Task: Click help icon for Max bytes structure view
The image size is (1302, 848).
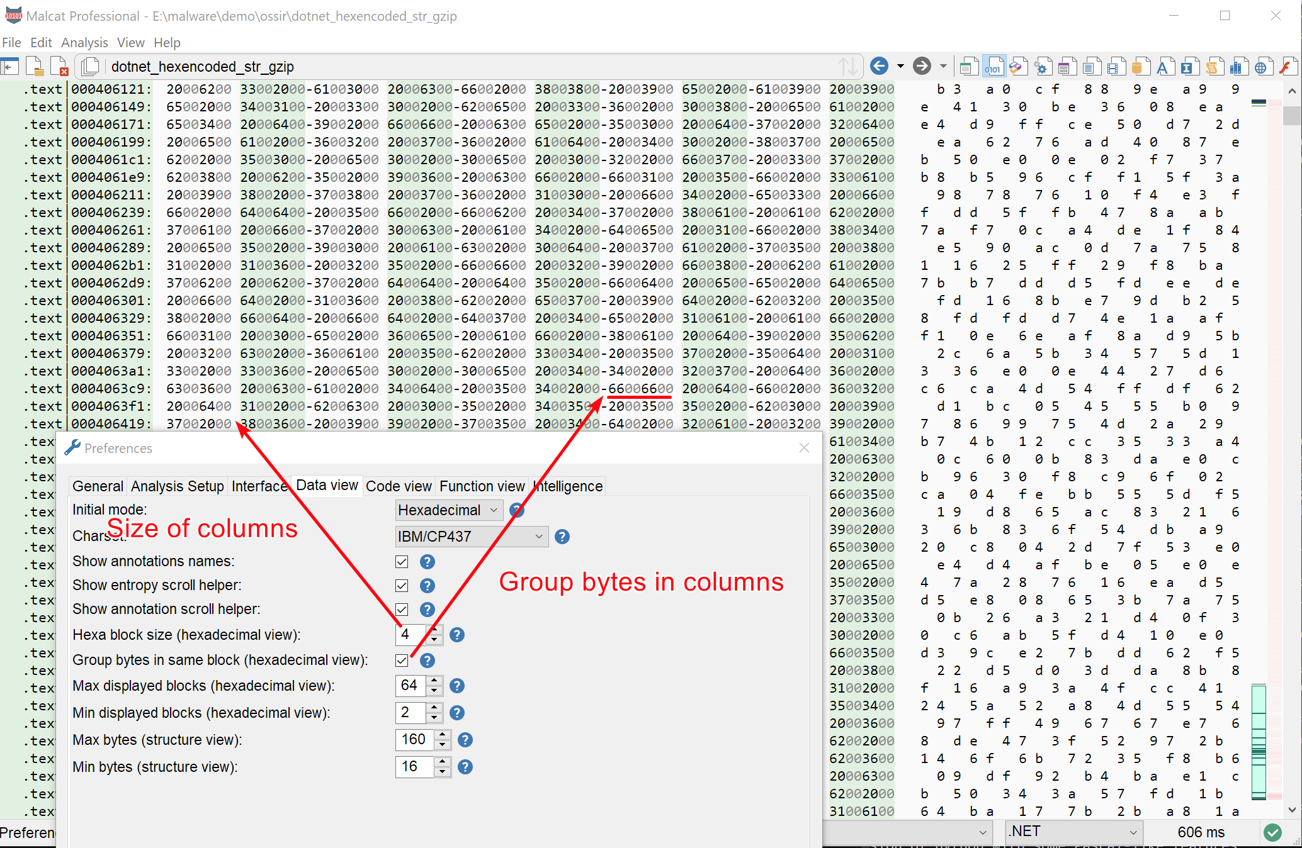Action: click(465, 740)
